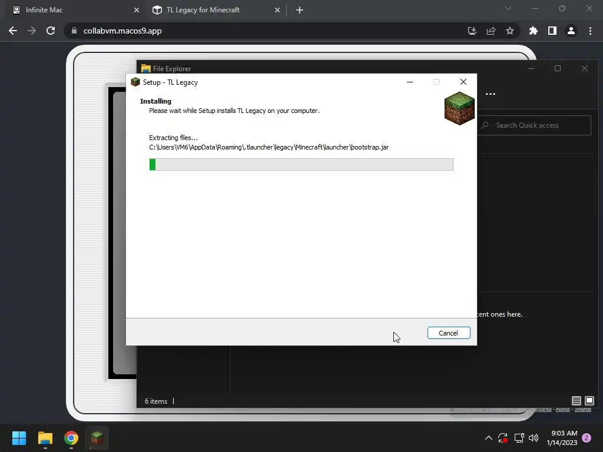Reload the current page
603x452 pixels.
coord(51,31)
